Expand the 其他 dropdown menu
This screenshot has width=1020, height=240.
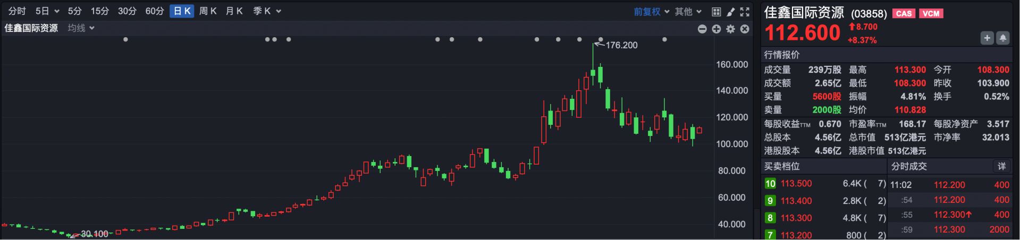[688, 12]
